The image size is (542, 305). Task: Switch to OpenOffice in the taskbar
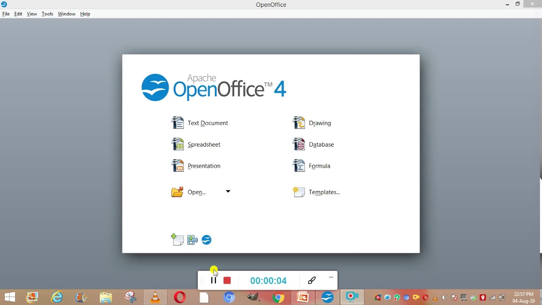(328, 297)
